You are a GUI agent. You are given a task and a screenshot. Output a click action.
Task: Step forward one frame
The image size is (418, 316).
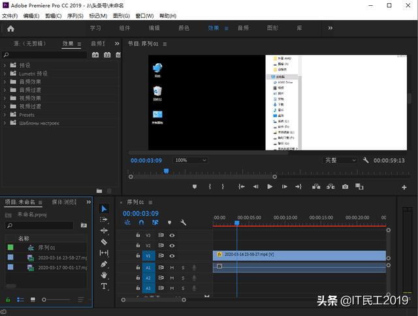click(x=285, y=187)
